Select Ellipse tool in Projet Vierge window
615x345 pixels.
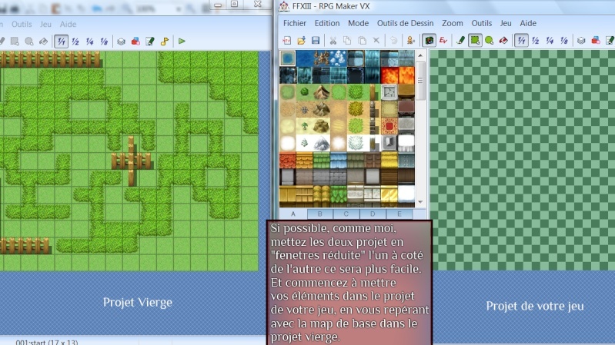tap(29, 41)
